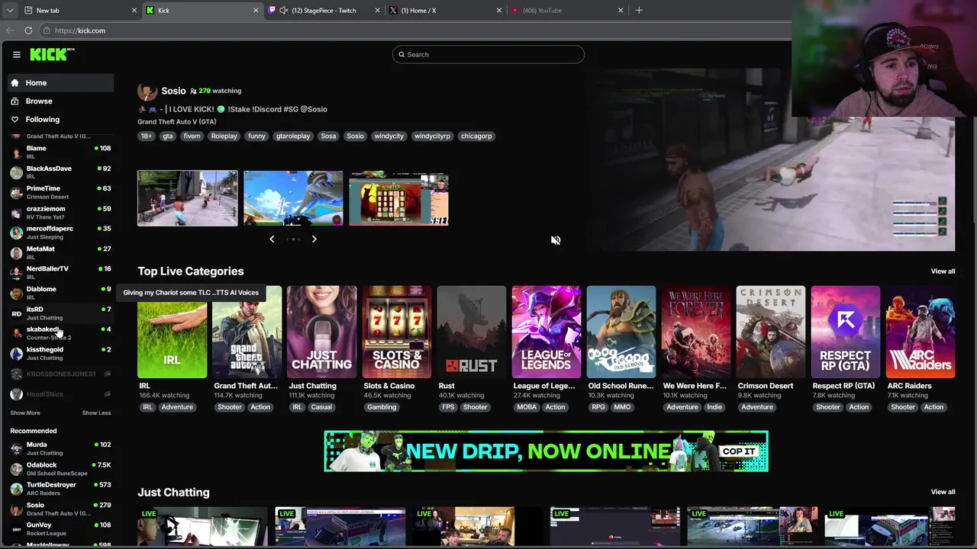Select the slots featured stream thumbnail
The height and width of the screenshot is (549, 977).
click(x=398, y=198)
